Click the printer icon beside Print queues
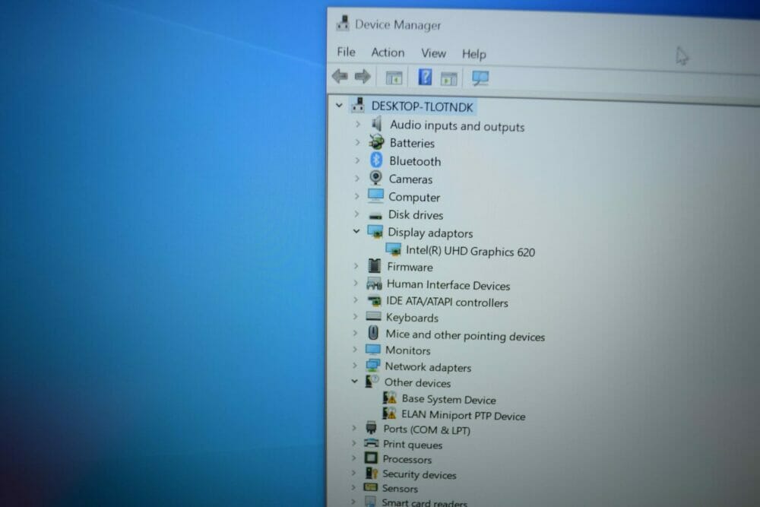Viewport: 760px width, 507px height. point(372,443)
